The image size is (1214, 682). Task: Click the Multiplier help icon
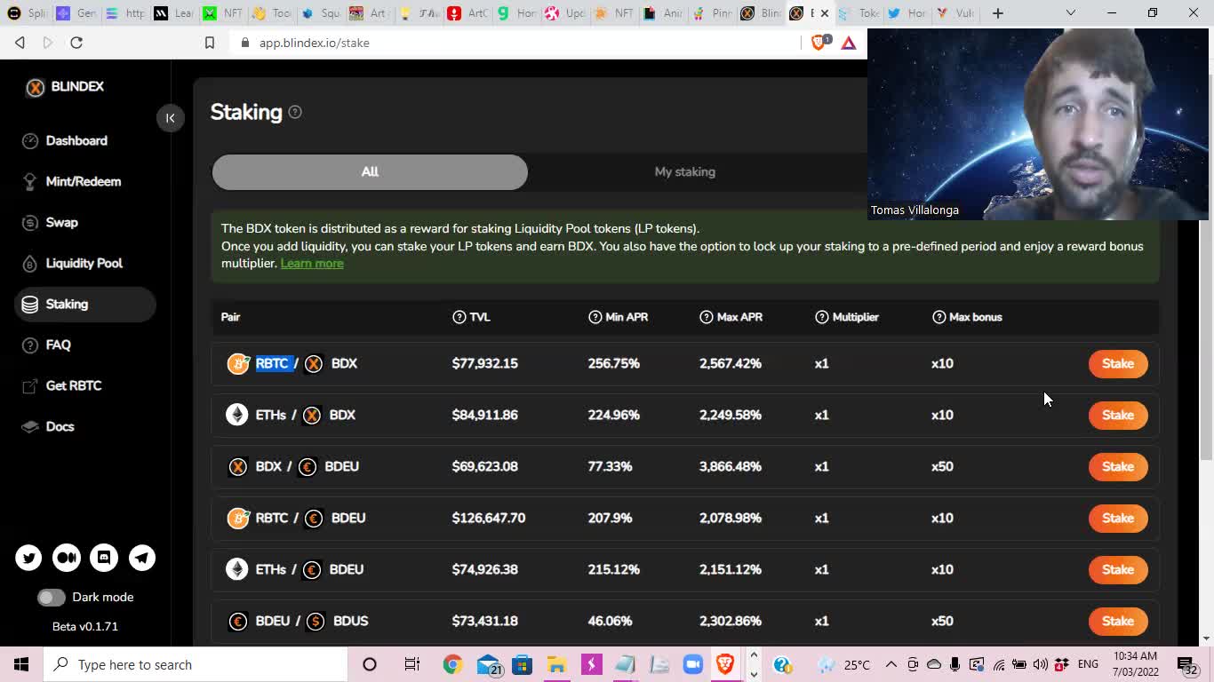coord(822,317)
